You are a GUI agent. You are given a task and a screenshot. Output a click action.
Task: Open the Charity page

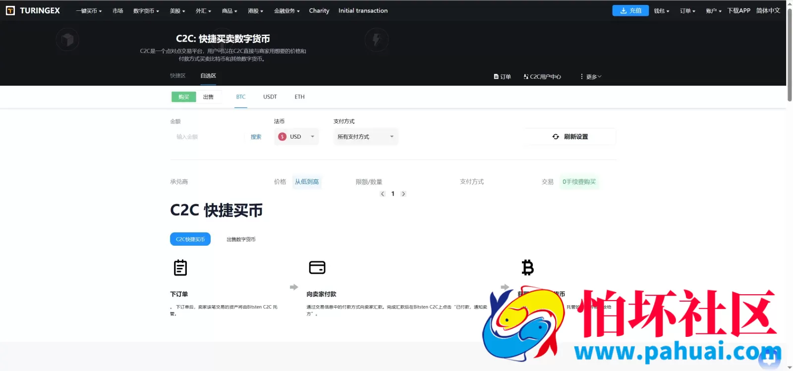319,11
